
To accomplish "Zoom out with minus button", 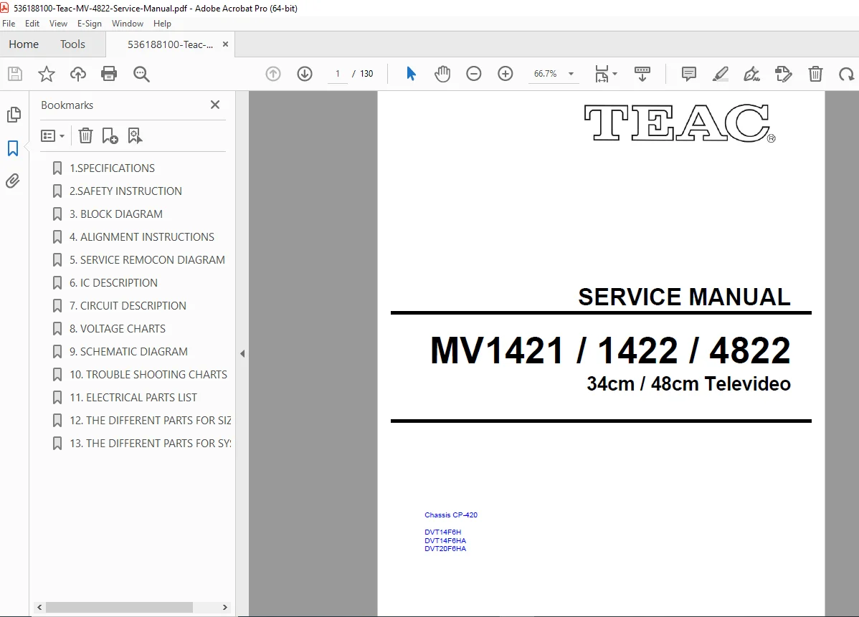I will click(474, 73).
